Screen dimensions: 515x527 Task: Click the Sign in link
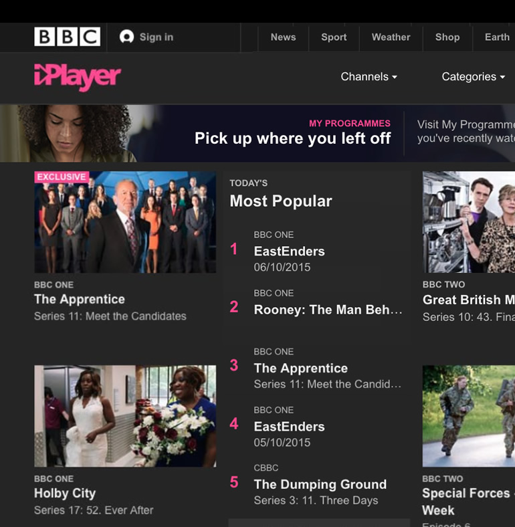pyautogui.click(x=157, y=37)
